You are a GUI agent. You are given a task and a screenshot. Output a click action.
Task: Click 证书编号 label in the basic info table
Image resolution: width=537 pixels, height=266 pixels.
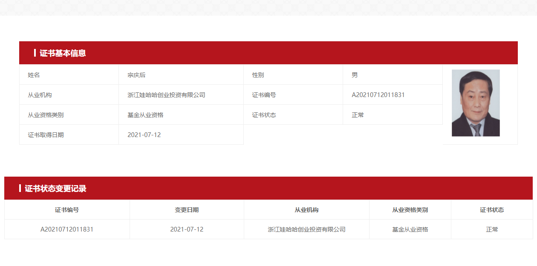[x=264, y=95]
